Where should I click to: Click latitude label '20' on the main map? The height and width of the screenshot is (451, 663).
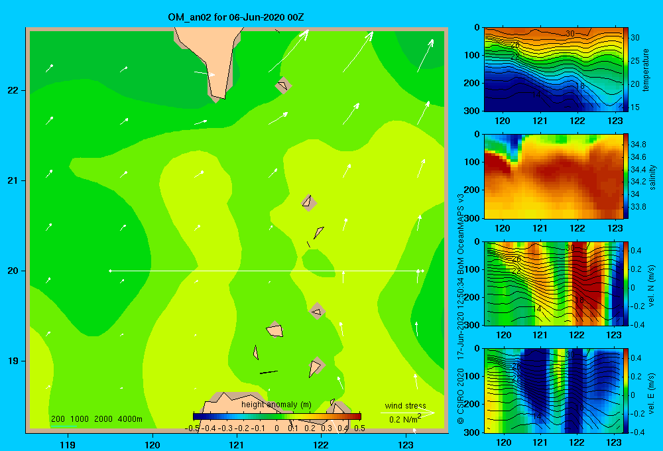pos(13,271)
